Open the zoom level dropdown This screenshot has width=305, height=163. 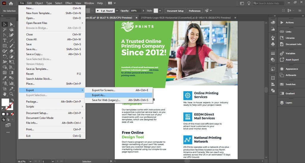point(31,162)
